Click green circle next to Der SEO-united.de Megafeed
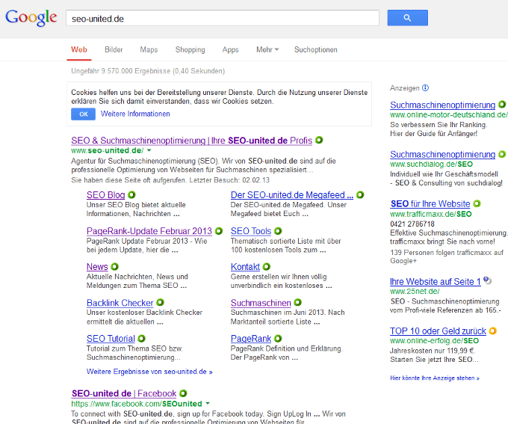Image resolution: width=508 pixels, height=424 pixels. click(360, 194)
